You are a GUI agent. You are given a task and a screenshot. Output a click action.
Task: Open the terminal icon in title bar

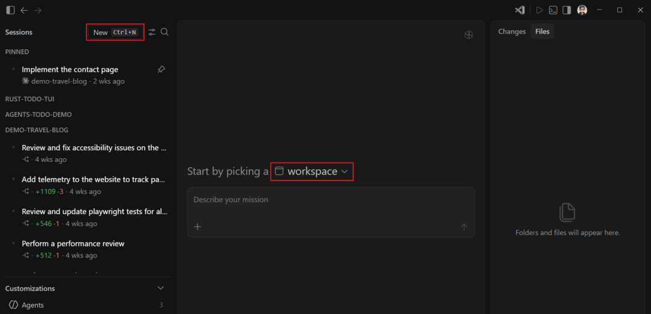tap(553, 10)
